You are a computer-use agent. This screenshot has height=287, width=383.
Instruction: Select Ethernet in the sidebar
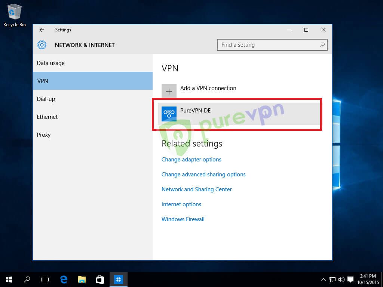pos(93,117)
